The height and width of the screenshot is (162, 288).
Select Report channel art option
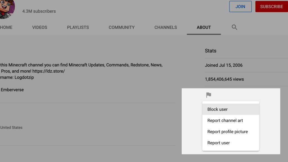(225, 121)
